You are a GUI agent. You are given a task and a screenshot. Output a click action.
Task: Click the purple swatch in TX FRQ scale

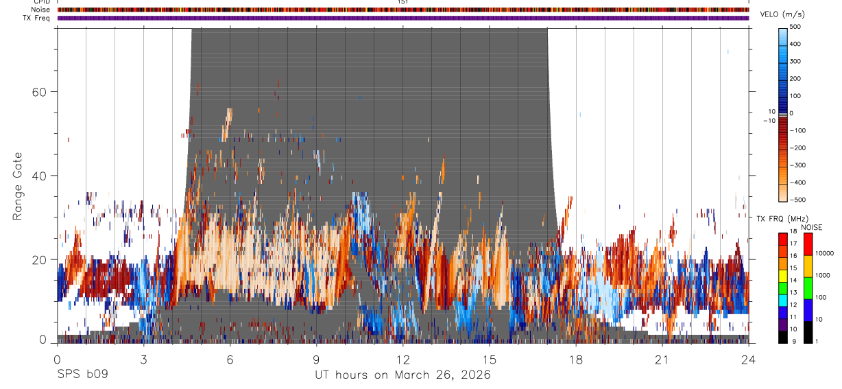coord(783,325)
